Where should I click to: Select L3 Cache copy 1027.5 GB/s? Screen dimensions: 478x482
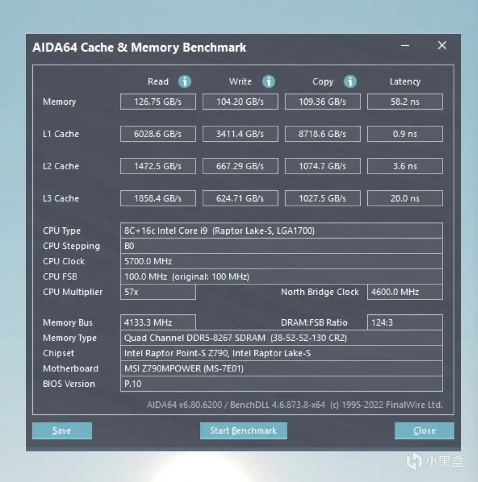(x=323, y=198)
